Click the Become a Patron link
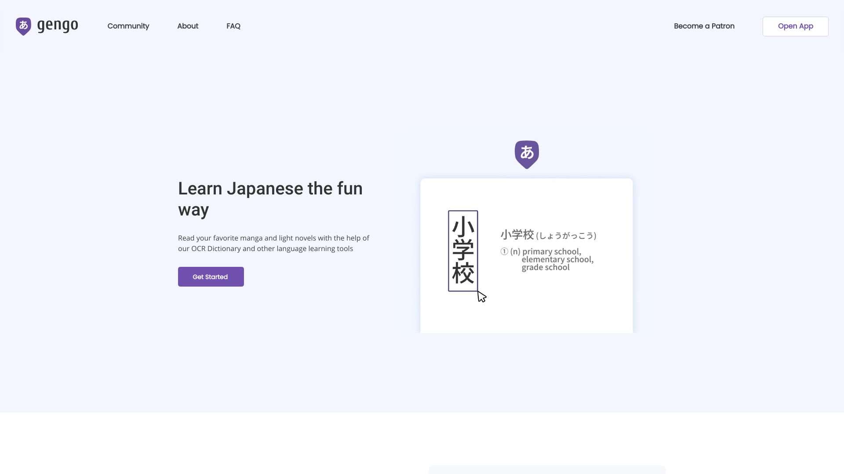The image size is (844, 474). coord(704,26)
